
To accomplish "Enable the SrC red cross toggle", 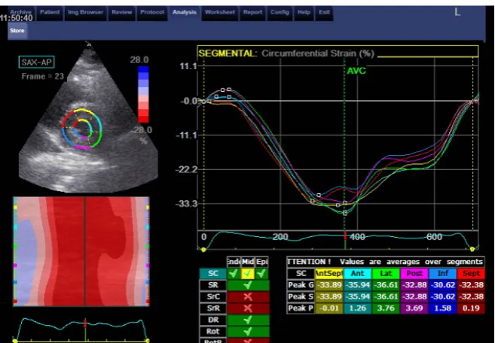I will pyautogui.click(x=248, y=297).
